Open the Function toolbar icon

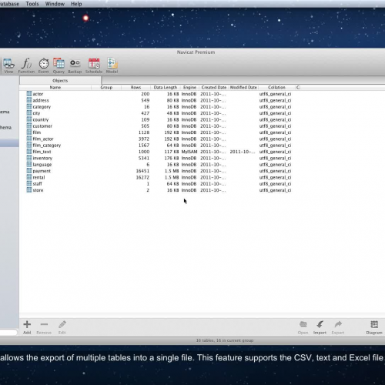coord(26,65)
